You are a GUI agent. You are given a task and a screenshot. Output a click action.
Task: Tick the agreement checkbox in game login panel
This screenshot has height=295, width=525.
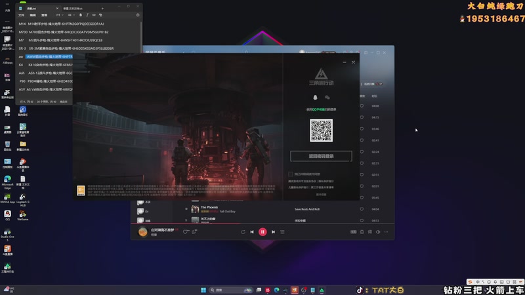291,174
